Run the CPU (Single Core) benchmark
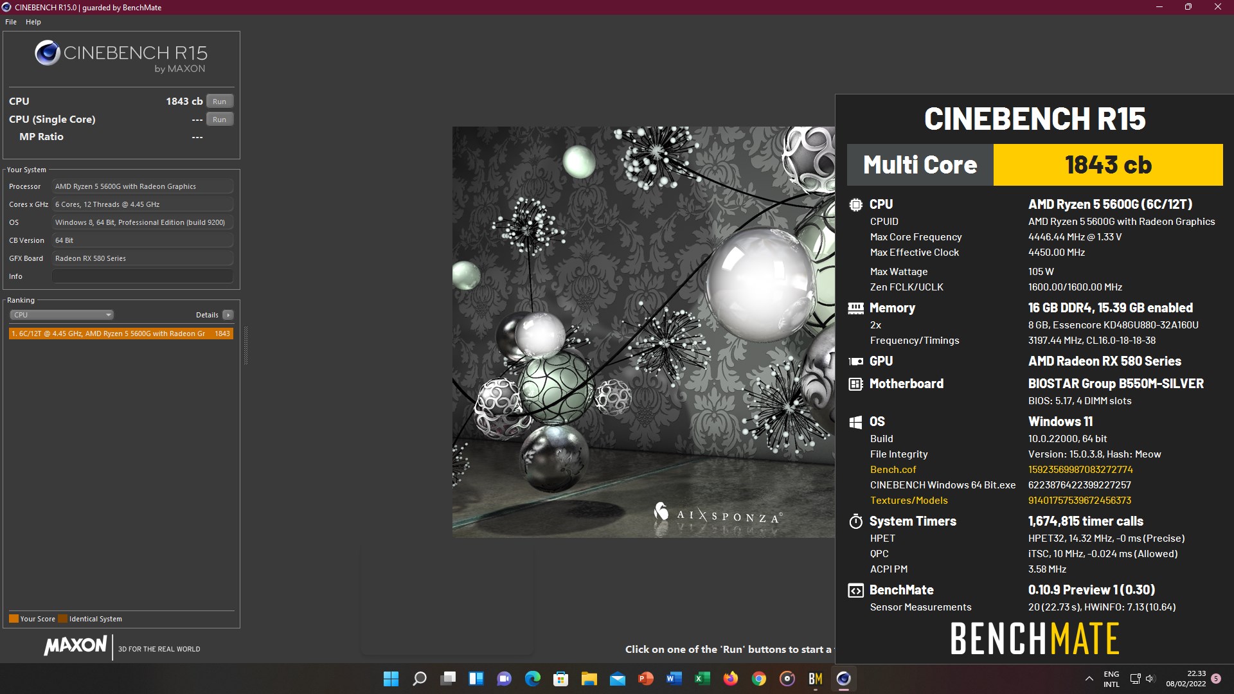This screenshot has width=1234, height=694. click(220, 120)
